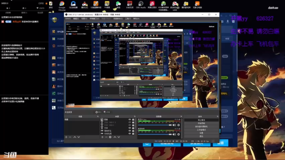
Task: Open the QQ浏览器 desktop shortcut
Action: click(73, 5)
